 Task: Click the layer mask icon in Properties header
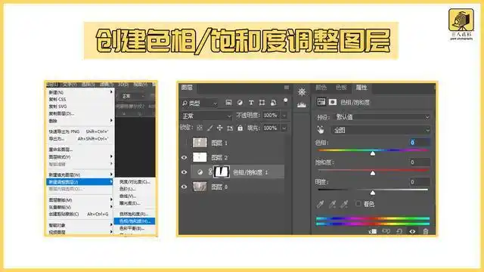333,102
